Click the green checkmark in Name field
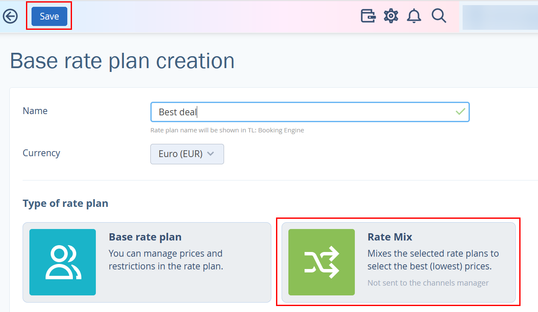 pyautogui.click(x=460, y=112)
